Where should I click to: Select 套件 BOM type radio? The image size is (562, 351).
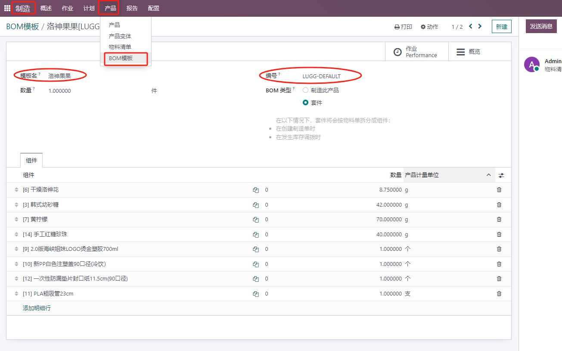[x=306, y=103]
